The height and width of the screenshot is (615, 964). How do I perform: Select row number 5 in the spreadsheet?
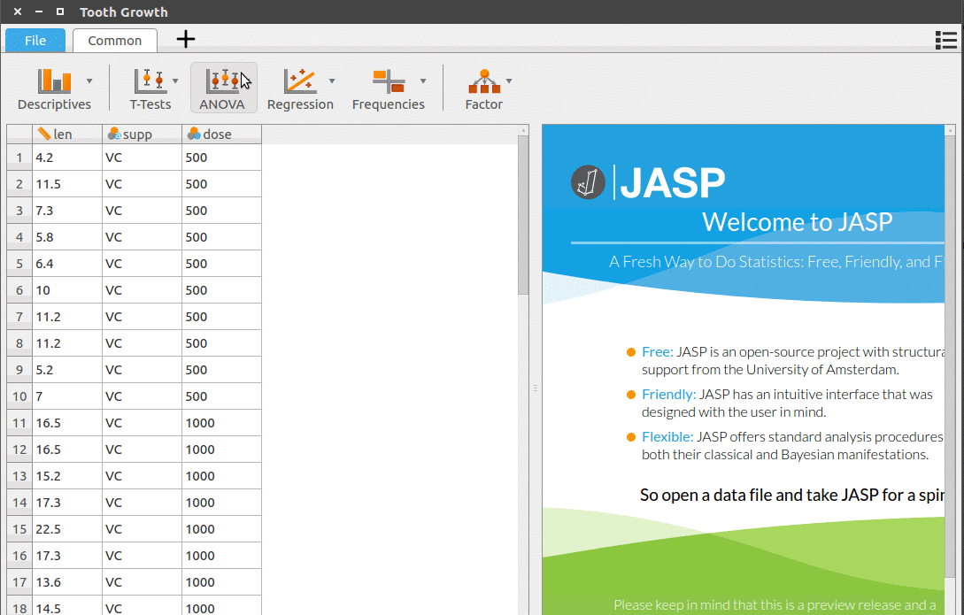pyautogui.click(x=19, y=263)
